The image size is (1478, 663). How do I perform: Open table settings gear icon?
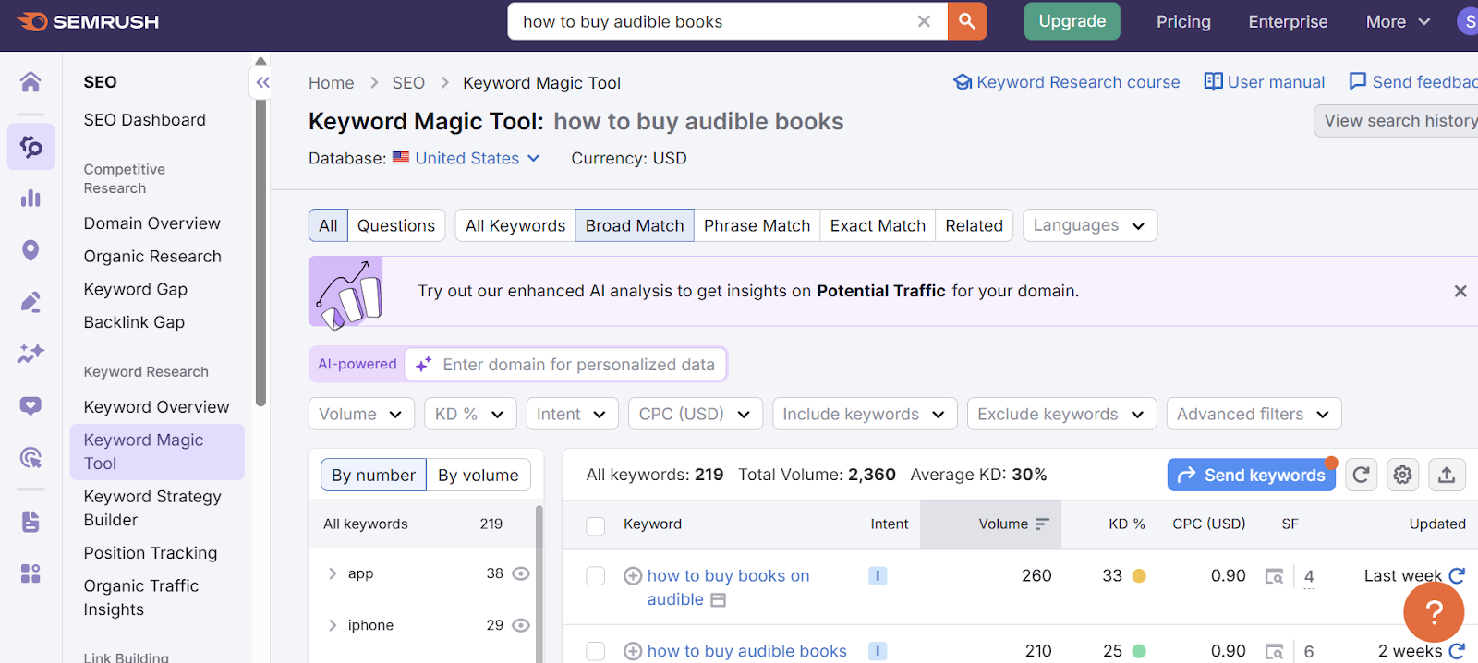[1402, 475]
